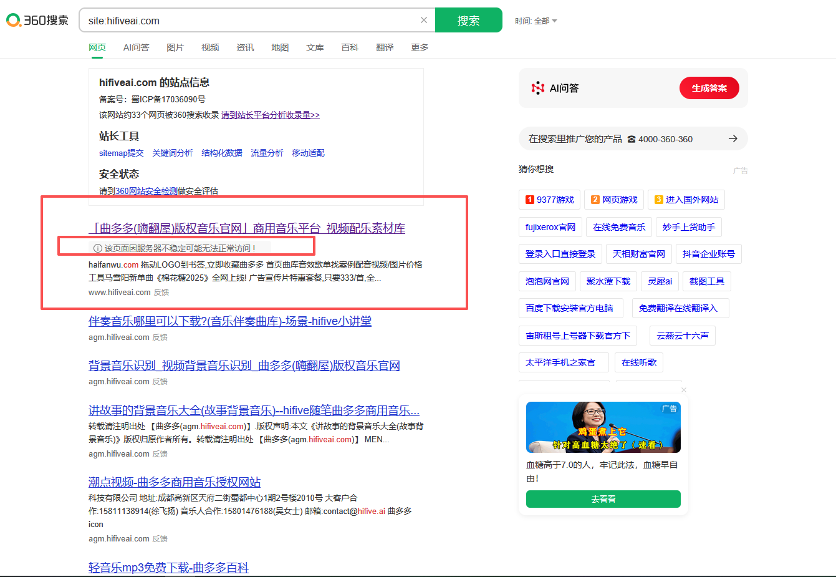
Task: Open the 伴奏音乐哪里可以下载 result
Action: pos(230,321)
